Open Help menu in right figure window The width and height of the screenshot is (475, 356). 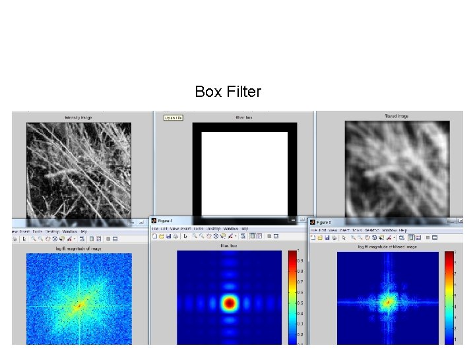403,230
